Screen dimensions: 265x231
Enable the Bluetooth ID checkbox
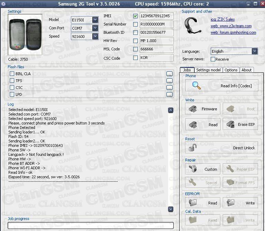click(x=135, y=32)
